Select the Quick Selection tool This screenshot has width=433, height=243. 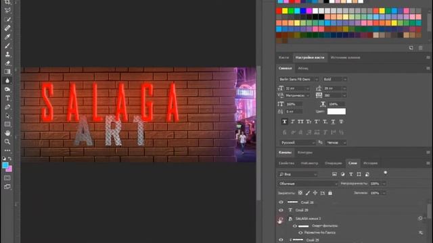pos(7,19)
